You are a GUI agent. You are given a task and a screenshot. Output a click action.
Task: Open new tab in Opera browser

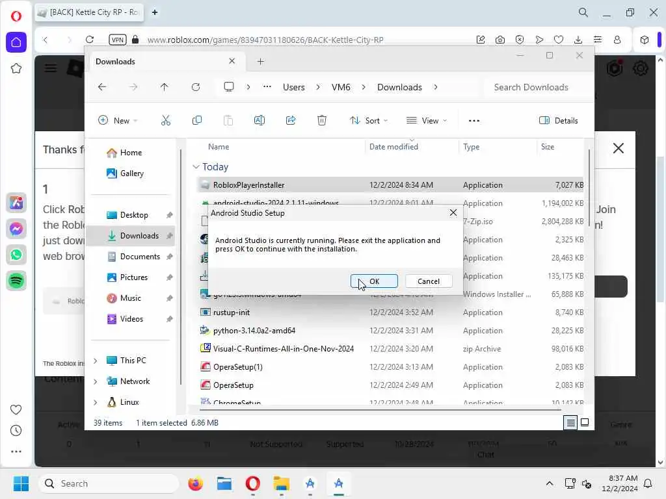pyautogui.click(x=155, y=12)
